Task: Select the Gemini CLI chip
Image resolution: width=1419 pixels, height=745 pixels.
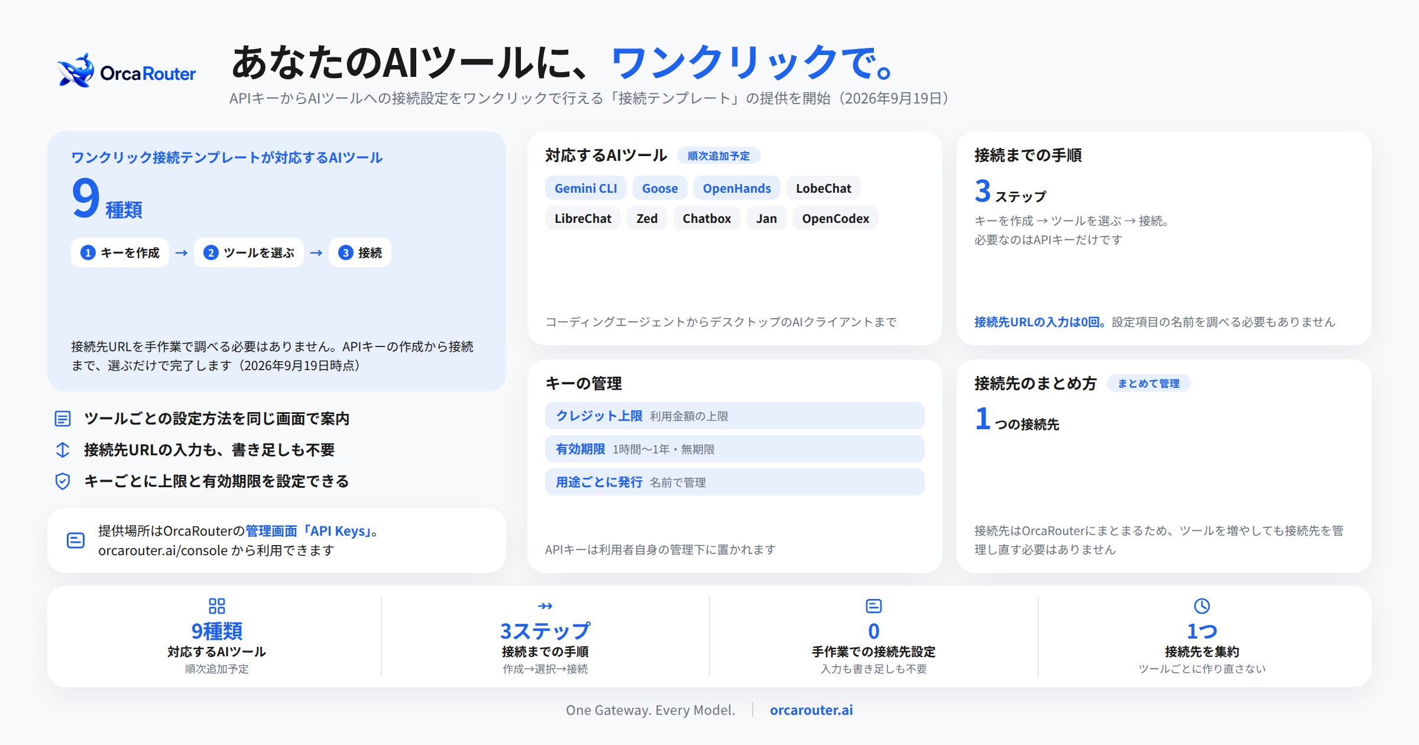Action: 586,189
